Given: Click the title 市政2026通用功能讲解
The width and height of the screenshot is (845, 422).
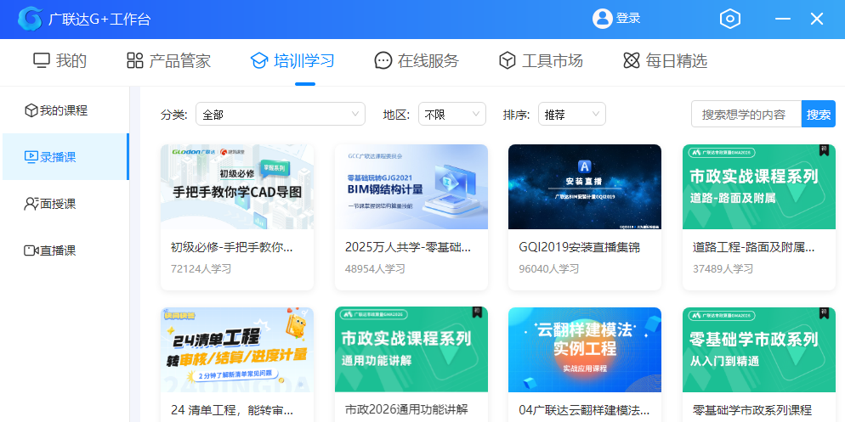Looking at the screenshot, I should [x=406, y=409].
